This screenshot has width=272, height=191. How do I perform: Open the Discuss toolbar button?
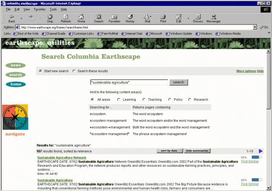[x=198, y=19]
